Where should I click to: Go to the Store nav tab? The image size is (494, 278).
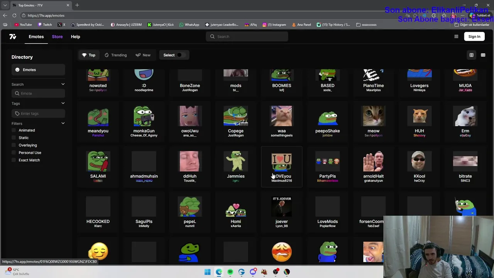57,37
